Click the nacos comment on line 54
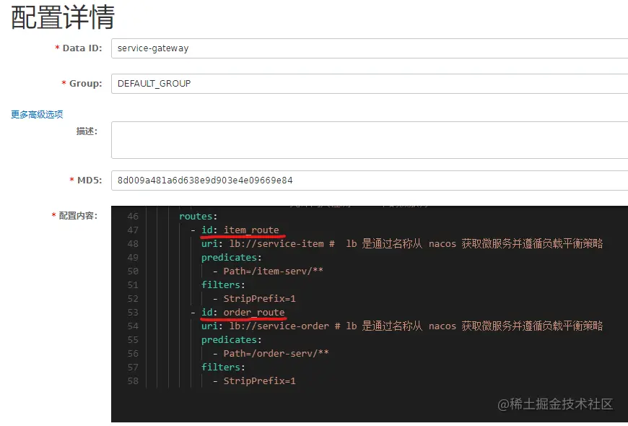This screenshot has width=628, height=426. (x=469, y=326)
